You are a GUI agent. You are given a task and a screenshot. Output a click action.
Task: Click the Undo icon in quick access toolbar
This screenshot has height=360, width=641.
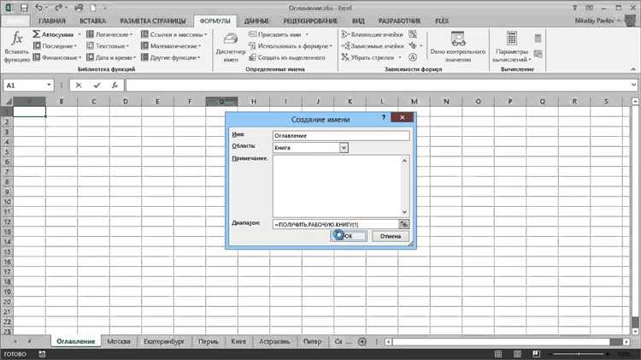coord(38,8)
